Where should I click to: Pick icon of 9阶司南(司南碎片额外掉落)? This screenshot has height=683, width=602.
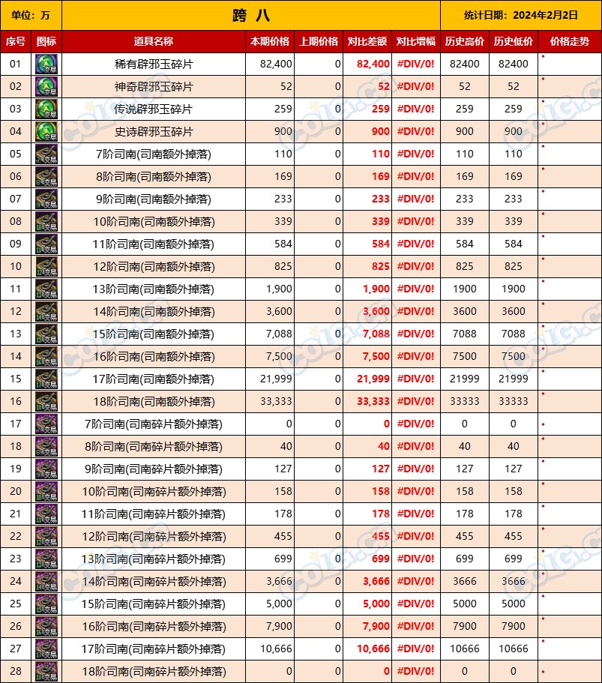pos(46,469)
